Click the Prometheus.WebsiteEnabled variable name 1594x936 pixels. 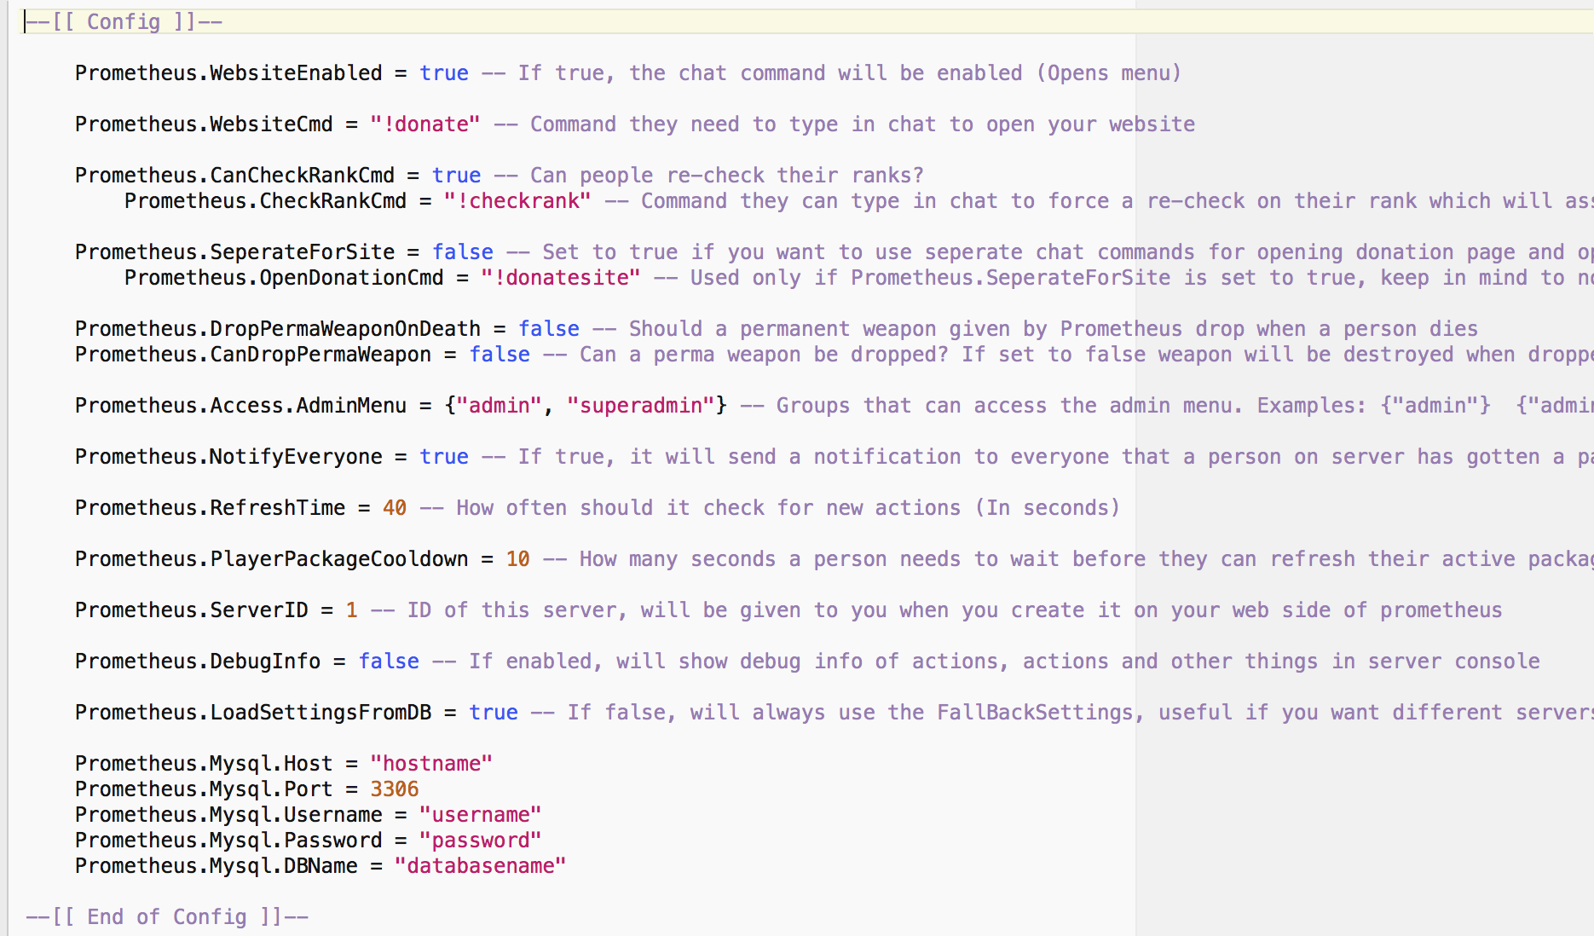(x=228, y=73)
